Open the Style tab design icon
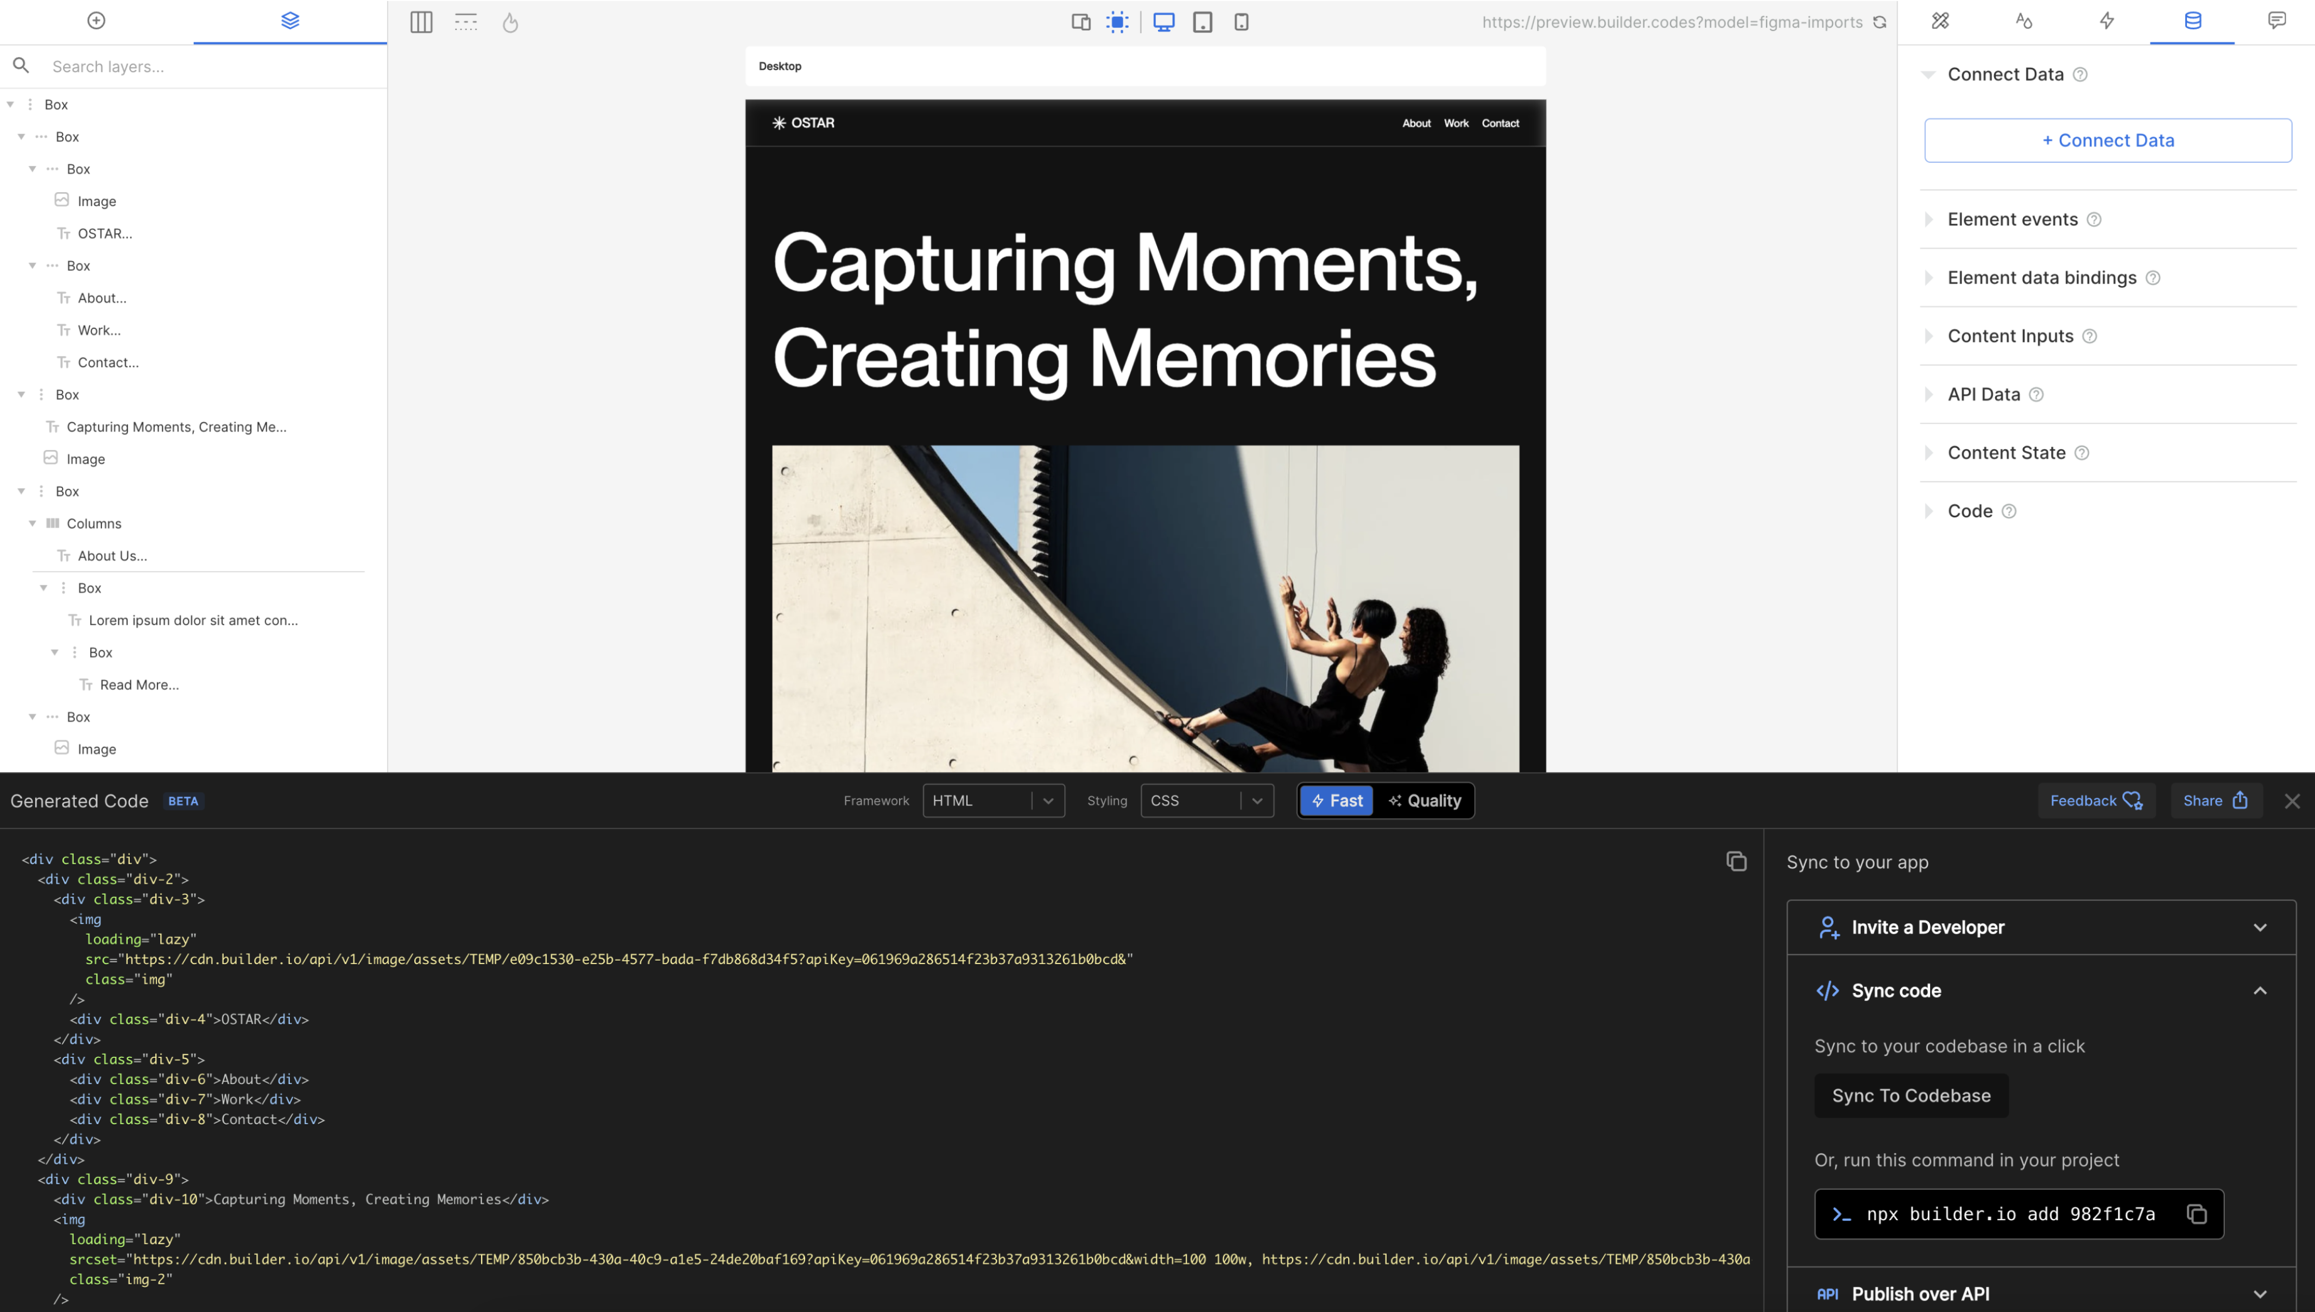2315x1312 pixels. [x=1940, y=21]
